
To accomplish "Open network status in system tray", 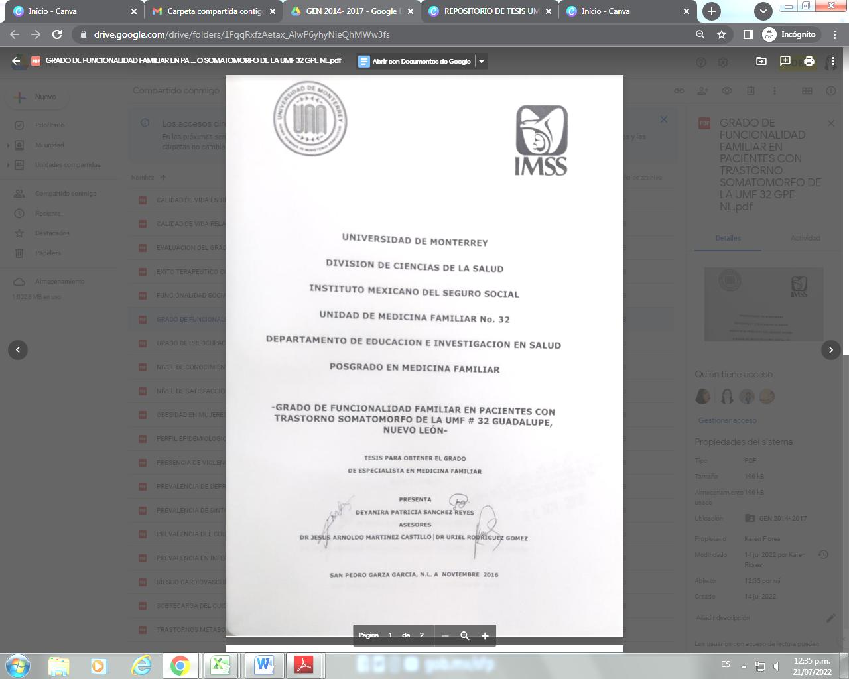I will 761,666.
